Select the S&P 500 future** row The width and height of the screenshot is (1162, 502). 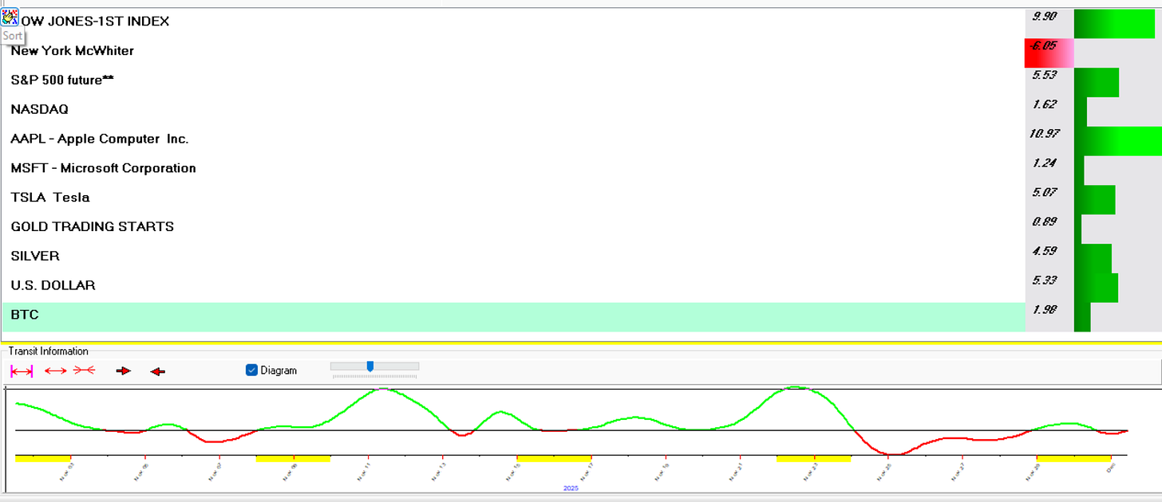(x=513, y=80)
